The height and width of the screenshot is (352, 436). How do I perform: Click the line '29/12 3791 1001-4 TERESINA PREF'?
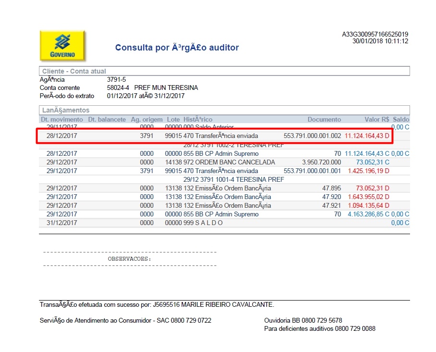(234, 179)
